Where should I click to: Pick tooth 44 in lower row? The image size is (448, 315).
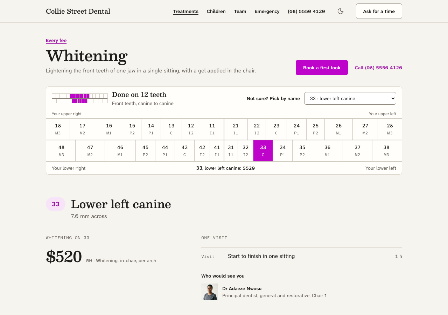point(165,151)
